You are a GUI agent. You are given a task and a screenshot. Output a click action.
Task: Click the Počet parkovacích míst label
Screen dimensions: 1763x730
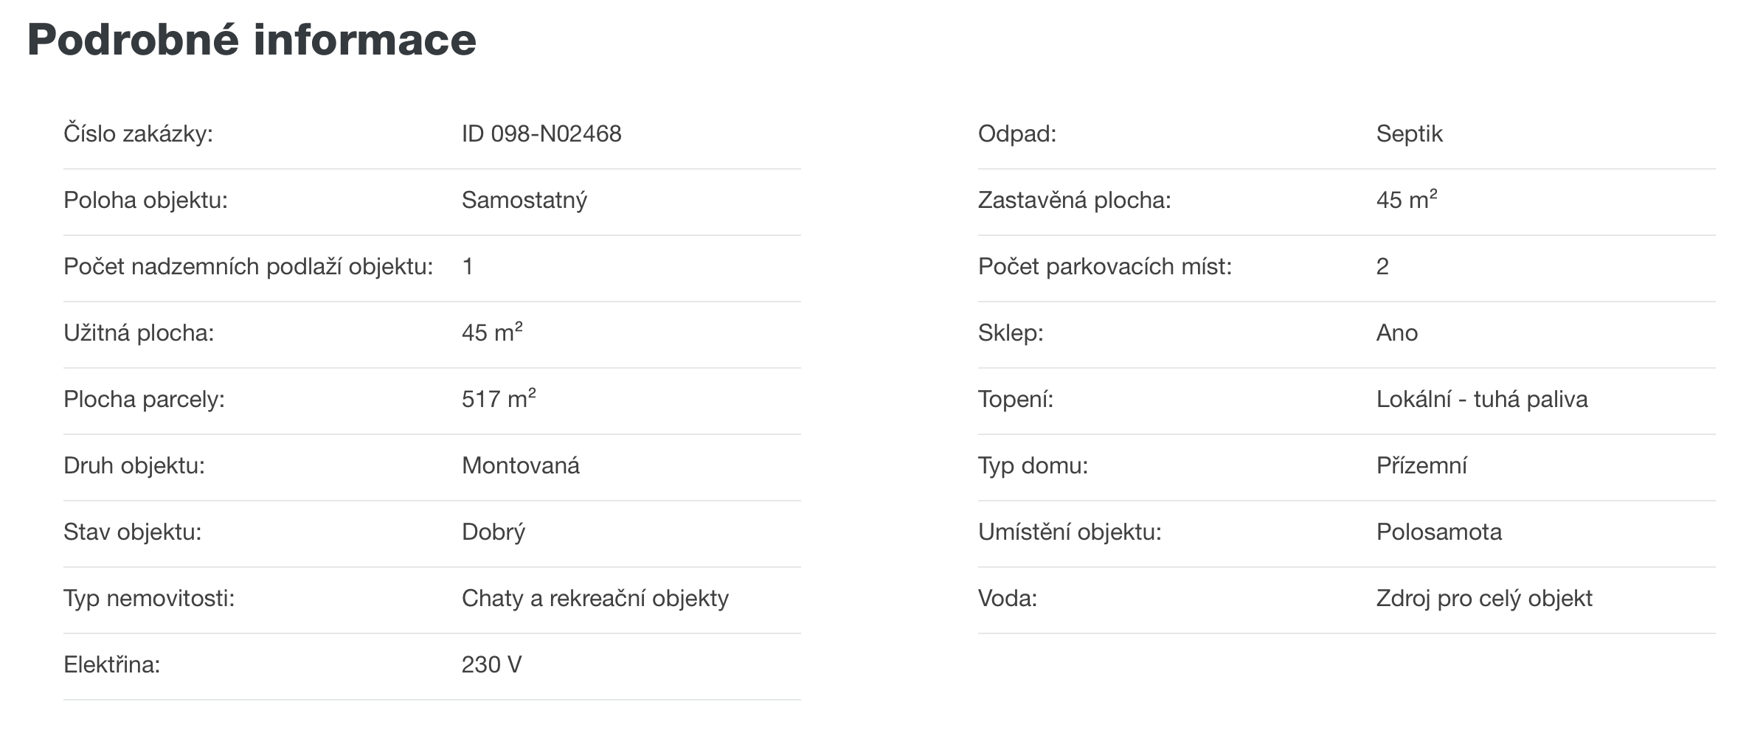click(x=1105, y=267)
